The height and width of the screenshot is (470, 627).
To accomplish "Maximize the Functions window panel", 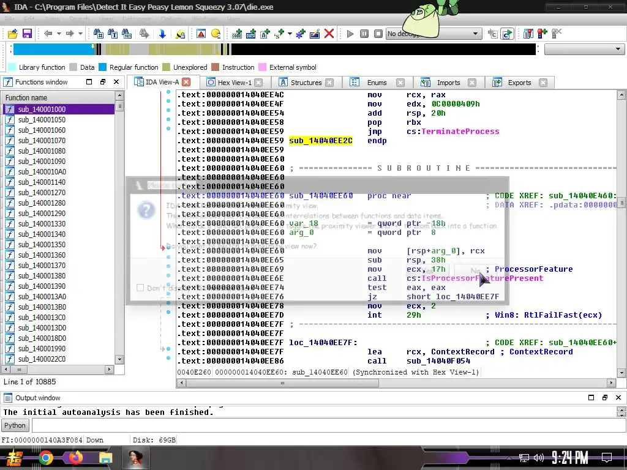I will [89, 82].
